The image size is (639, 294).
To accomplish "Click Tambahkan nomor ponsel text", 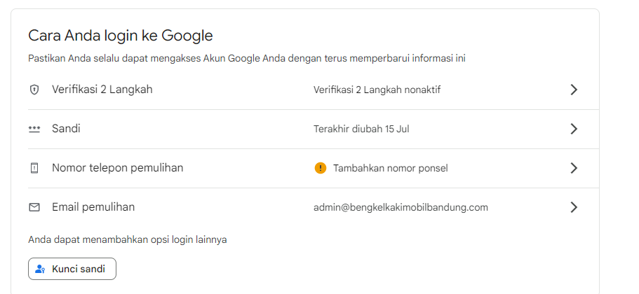I will (x=391, y=168).
